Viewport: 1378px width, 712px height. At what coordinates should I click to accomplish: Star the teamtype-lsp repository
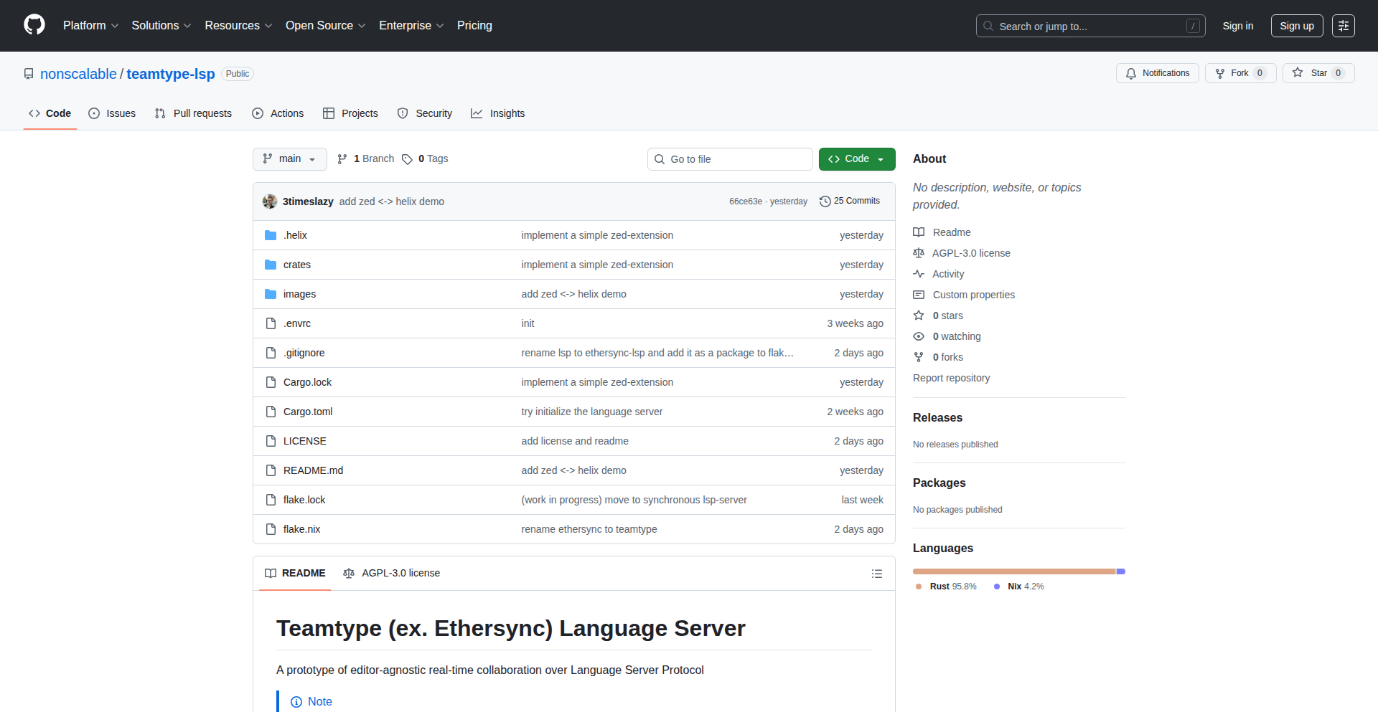(1318, 72)
